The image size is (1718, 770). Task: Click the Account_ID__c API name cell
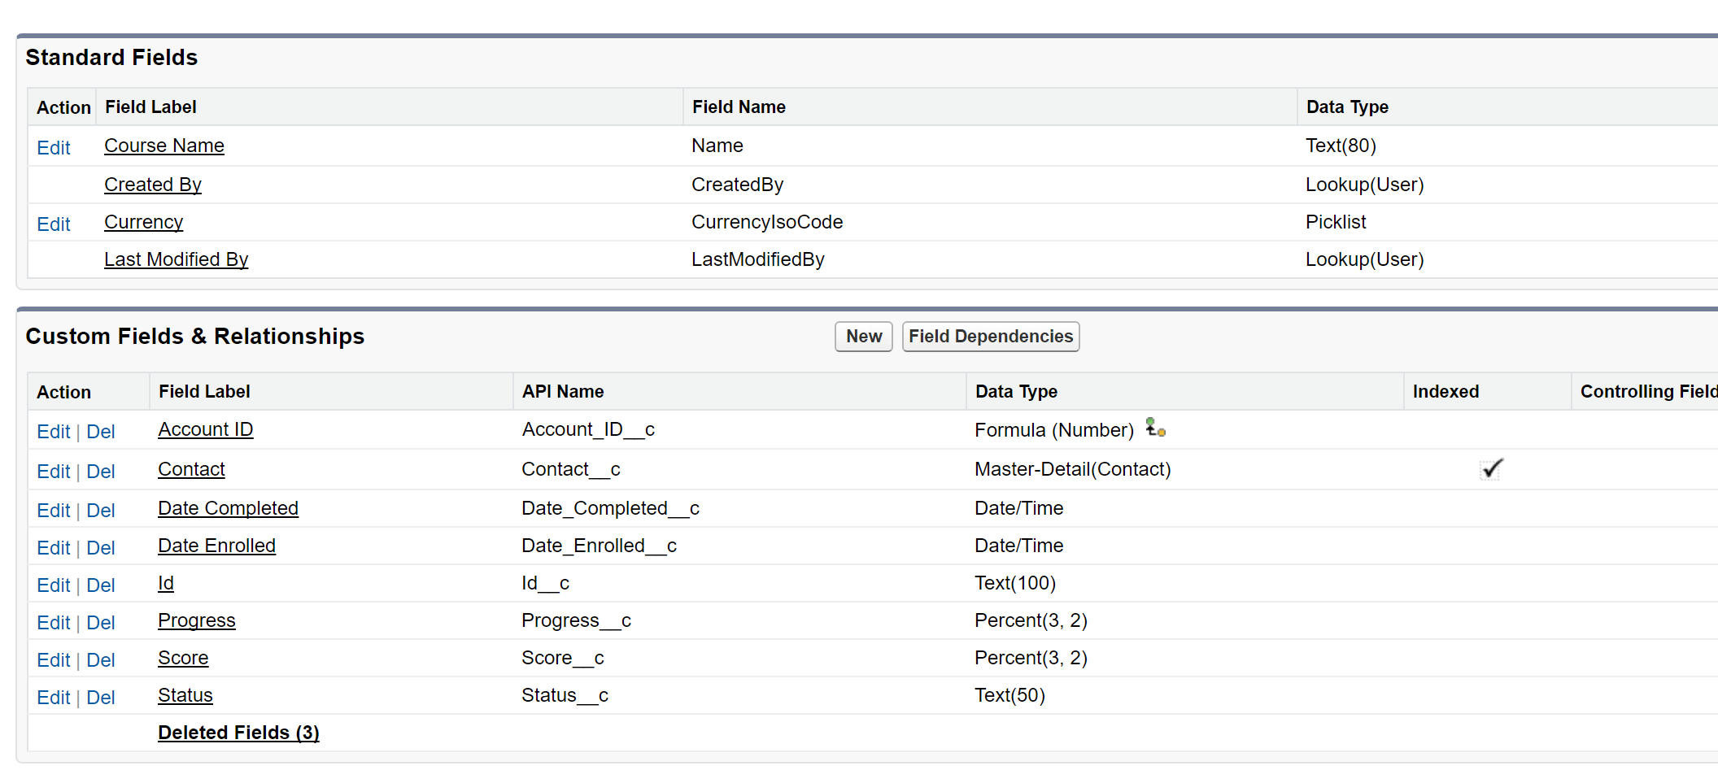tap(588, 429)
